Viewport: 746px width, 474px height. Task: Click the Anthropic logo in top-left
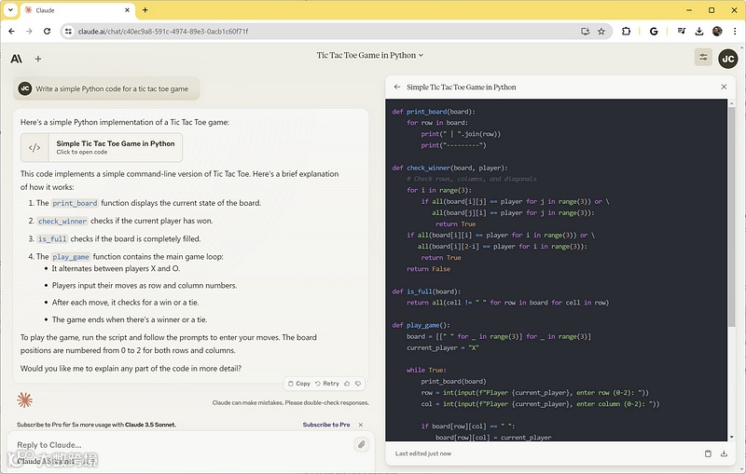17,59
